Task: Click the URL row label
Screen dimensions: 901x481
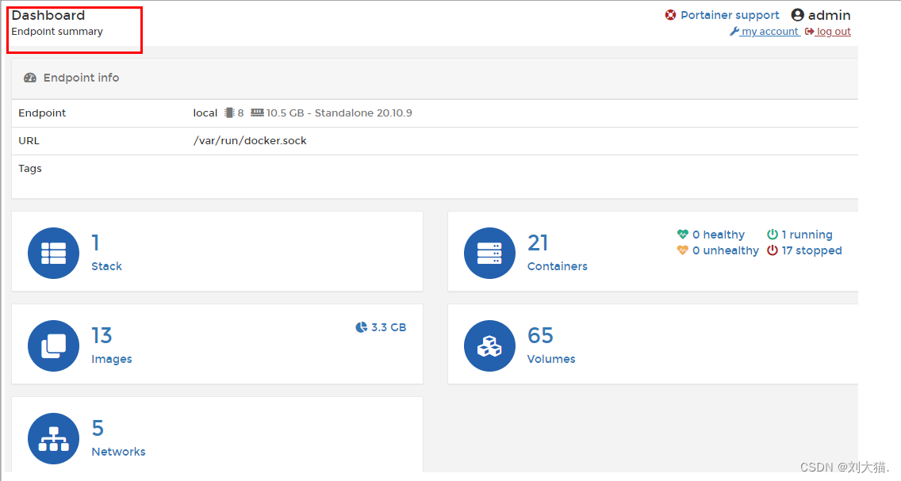Action: (x=29, y=140)
